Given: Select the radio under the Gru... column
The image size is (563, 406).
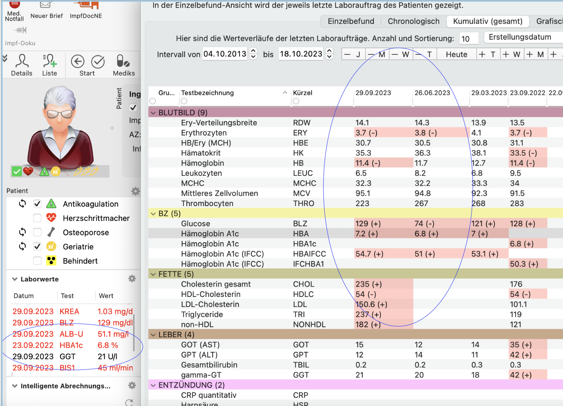Looking at the screenshot, I should coord(153,101).
